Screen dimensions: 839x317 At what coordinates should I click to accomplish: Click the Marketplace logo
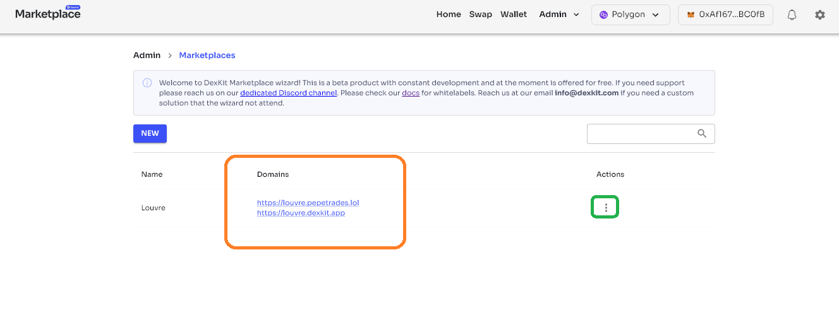(48, 14)
